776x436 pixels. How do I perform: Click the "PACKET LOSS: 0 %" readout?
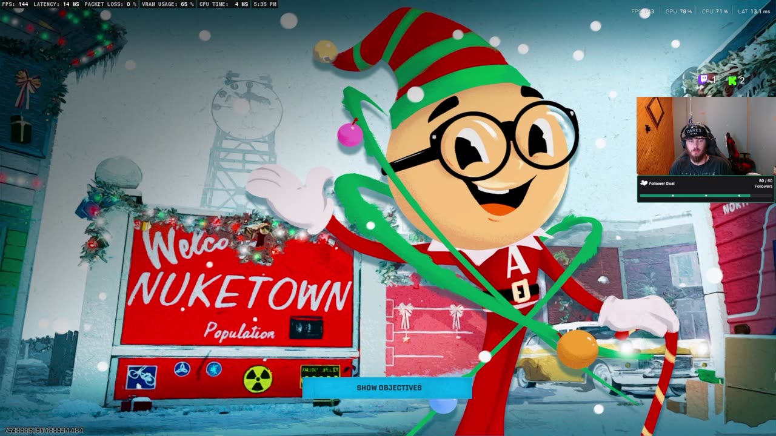(x=111, y=4)
